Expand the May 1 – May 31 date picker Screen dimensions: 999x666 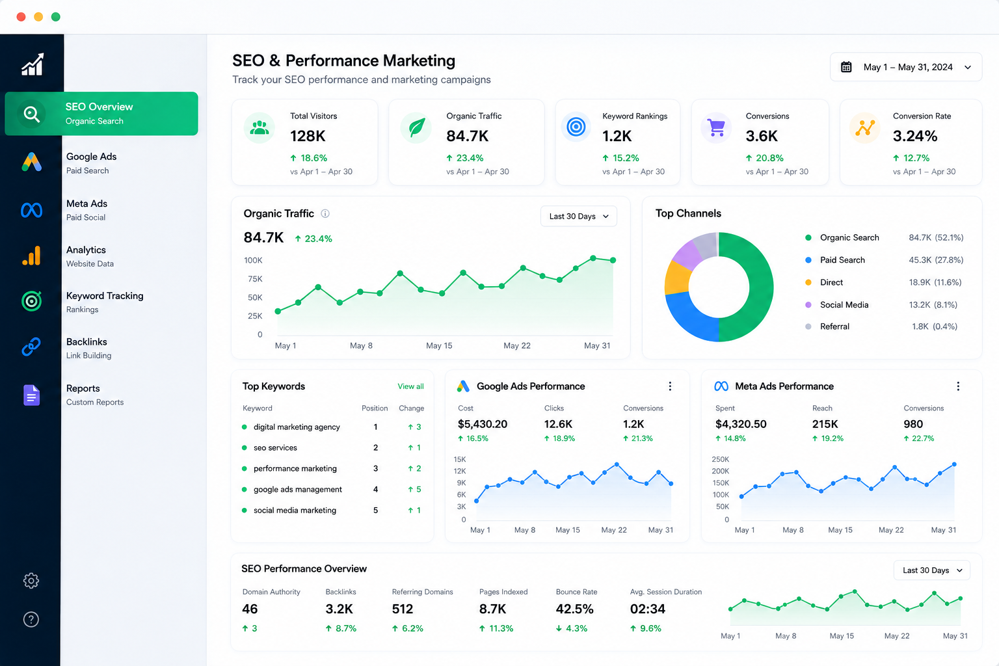(x=906, y=67)
